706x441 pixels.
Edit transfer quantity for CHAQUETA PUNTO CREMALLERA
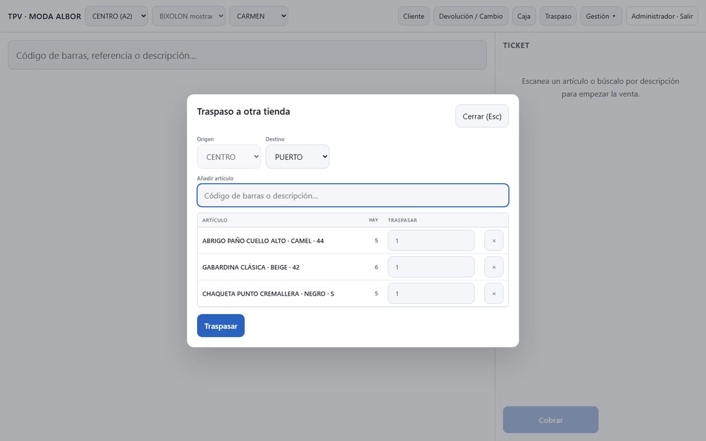431,293
